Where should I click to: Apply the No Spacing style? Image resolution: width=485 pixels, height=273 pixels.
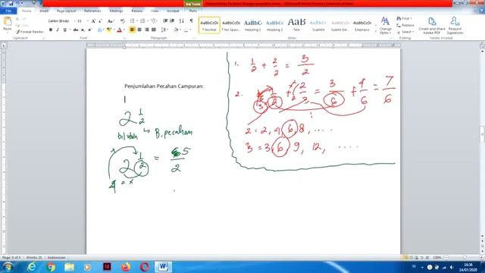point(231,25)
